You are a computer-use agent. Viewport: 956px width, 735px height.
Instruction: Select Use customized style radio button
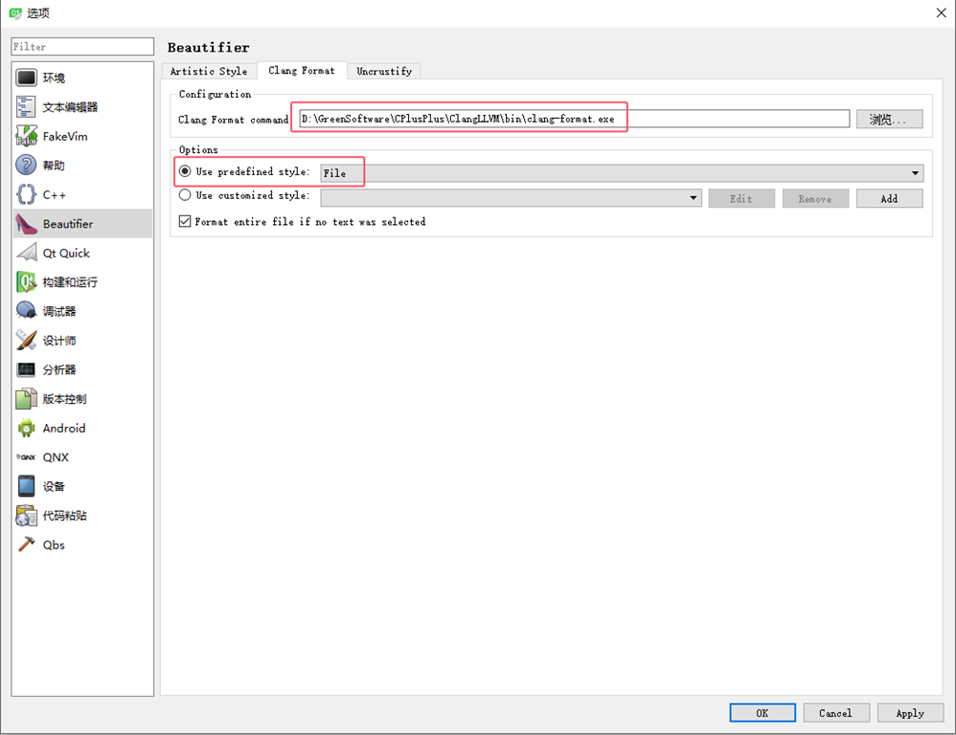(185, 195)
